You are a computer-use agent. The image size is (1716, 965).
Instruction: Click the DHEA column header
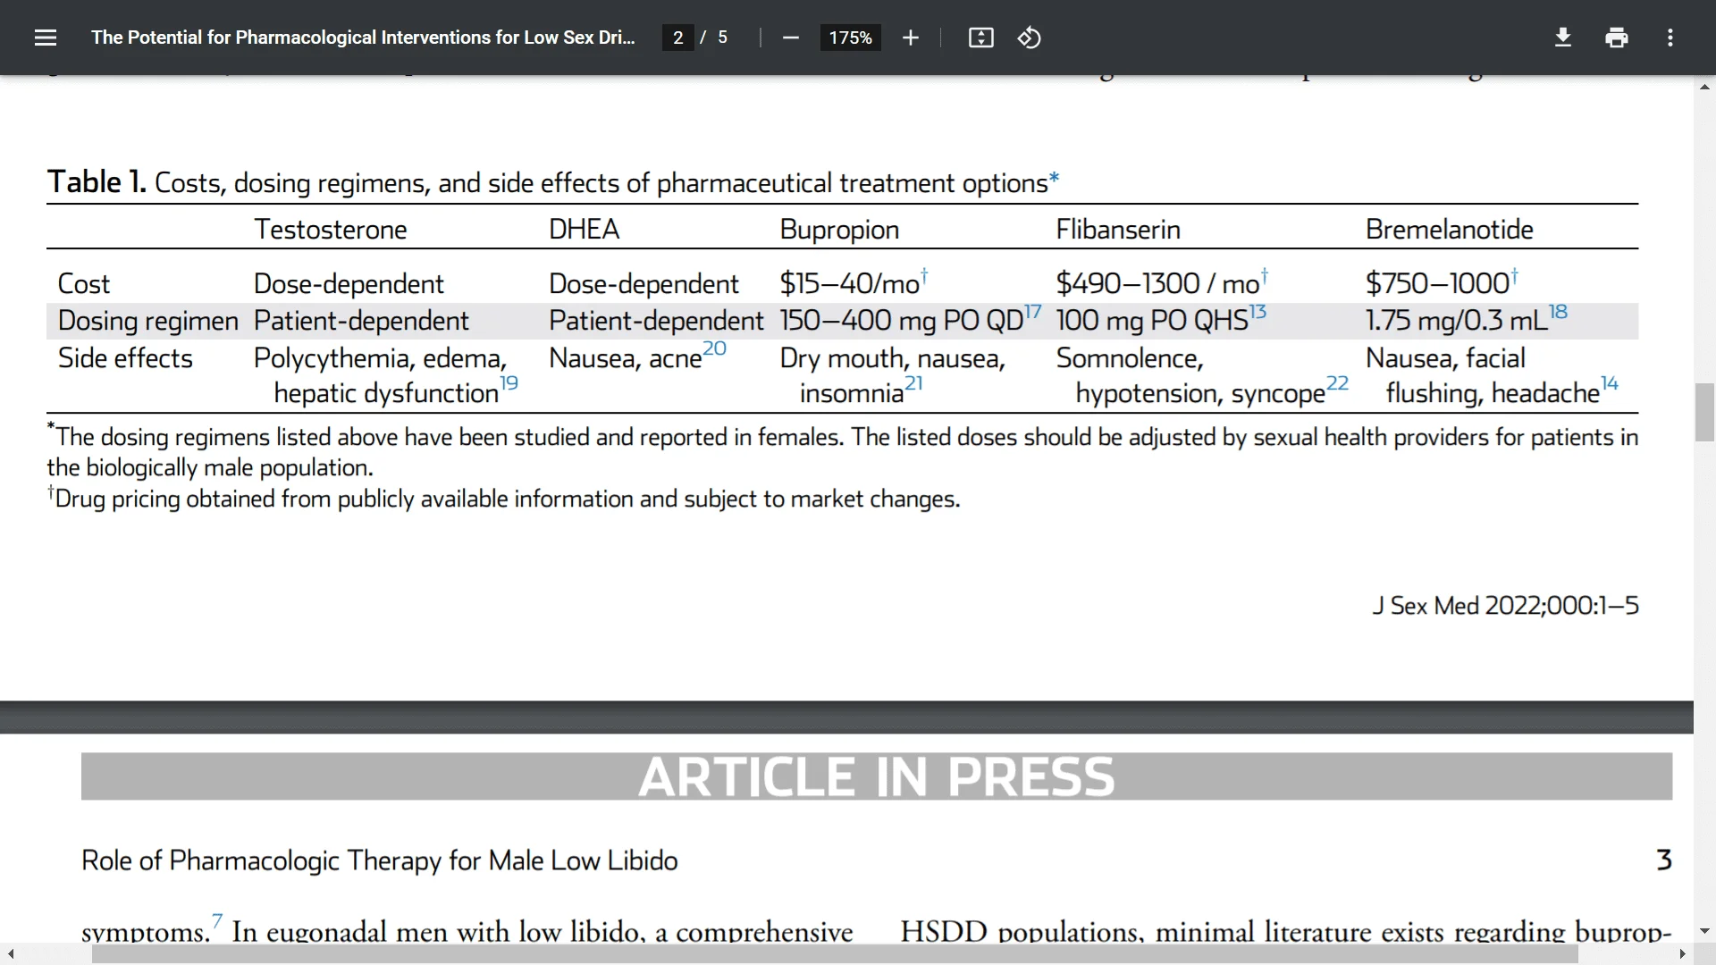coord(585,230)
